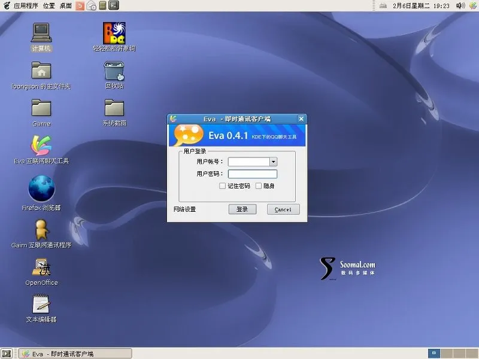Screen dimensions: 479x359
Task: Switch to the third workspace in the pager
Action: pyautogui.click(x=459, y=354)
